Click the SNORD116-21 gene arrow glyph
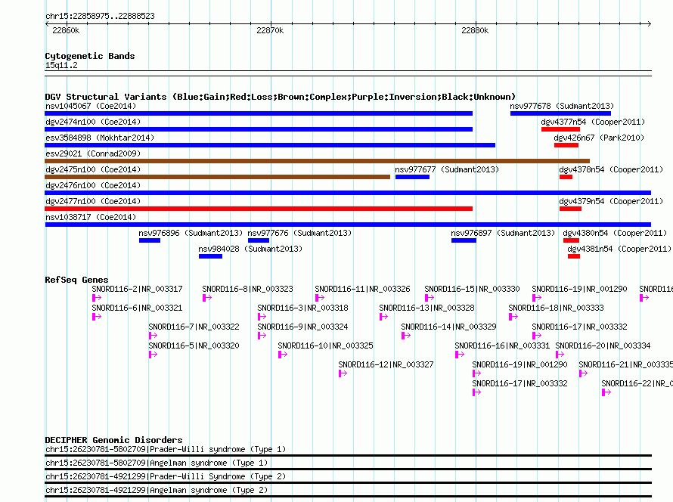Screen dimensions: 673x502 pyautogui.click(x=583, y=373)
